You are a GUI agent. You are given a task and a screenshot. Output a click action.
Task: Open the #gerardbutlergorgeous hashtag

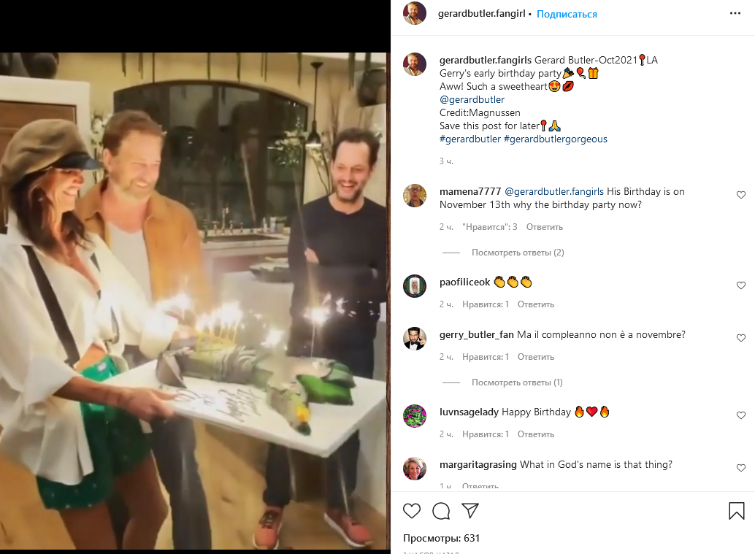click(x=556, y=139)
